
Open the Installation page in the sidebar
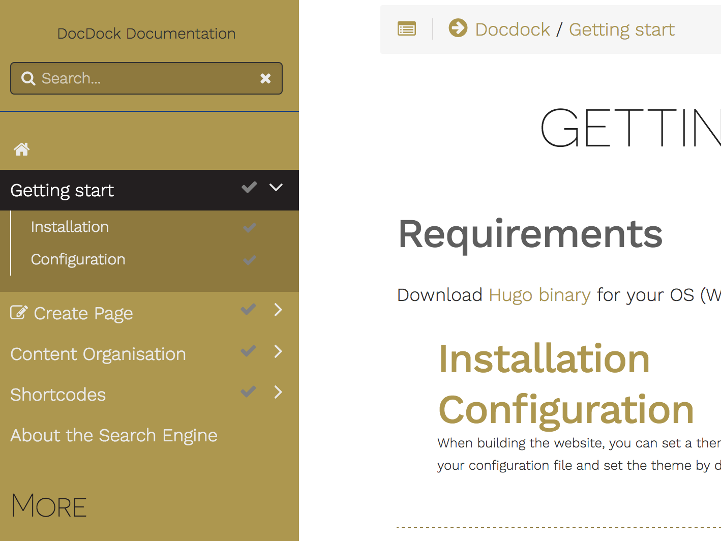(x=70, y=227)
